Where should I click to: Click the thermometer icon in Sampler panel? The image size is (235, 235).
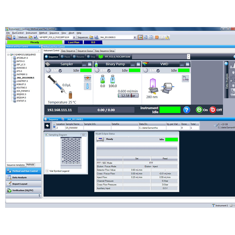(88, 86)
